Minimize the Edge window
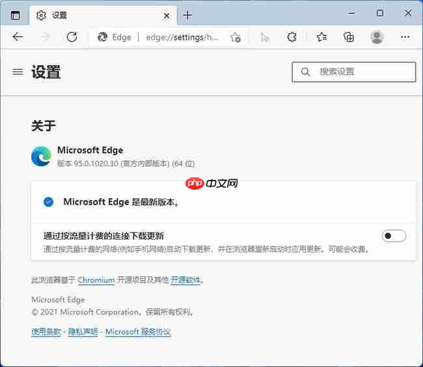The image size is (423, 367). click(352, 13)
